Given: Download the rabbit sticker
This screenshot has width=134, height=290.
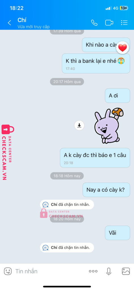Looking at the screenshot, I should (79, 125).
